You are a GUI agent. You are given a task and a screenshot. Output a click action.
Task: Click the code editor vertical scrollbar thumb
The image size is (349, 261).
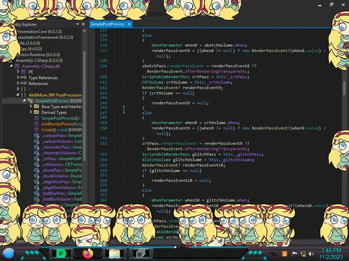tap(344, 88)
